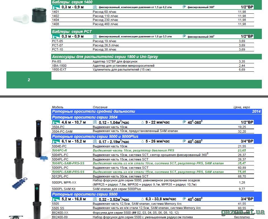Click the Бабблеры серия 1400 section header
This screenshot has width=268, height=219.
click(x=156, y=2)
